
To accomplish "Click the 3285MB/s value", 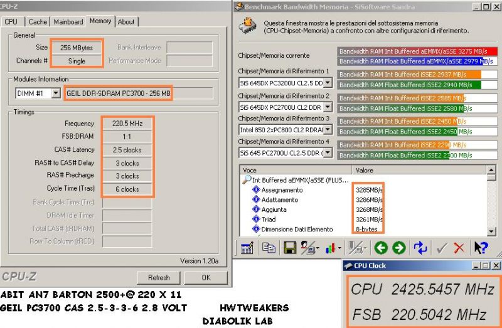I will pyautogui.click(x=369, y=190).
